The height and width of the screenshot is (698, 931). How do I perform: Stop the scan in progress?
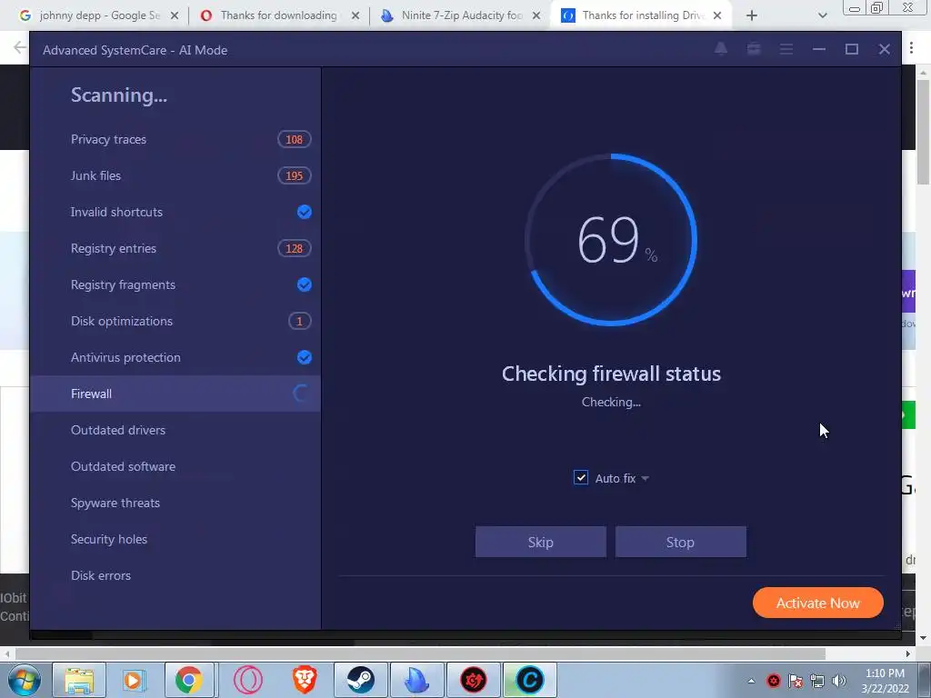pos(680,542)
